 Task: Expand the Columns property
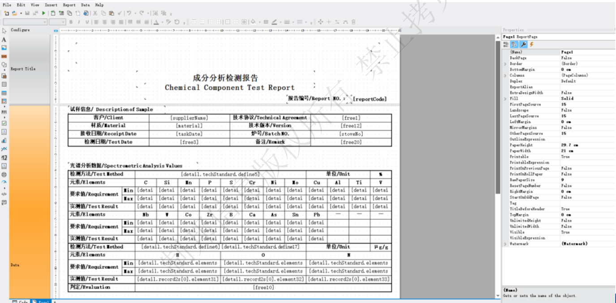pos(505,76)
